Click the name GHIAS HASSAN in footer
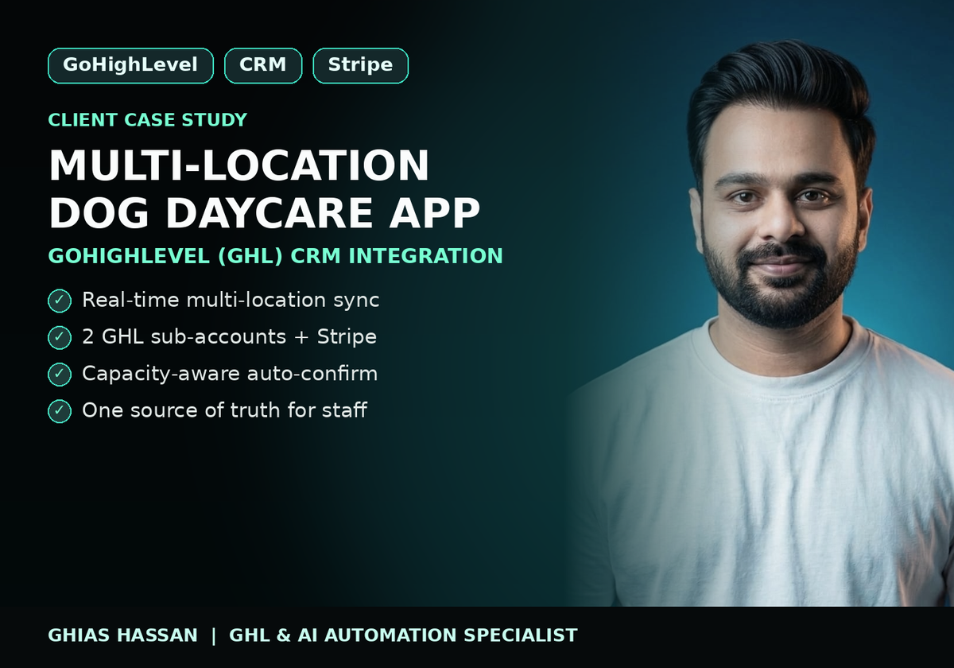The height and width of the screenshot is (668, 954). [122, 635]
